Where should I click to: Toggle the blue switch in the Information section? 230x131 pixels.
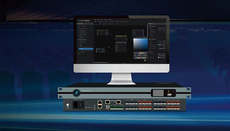(165, 32)
